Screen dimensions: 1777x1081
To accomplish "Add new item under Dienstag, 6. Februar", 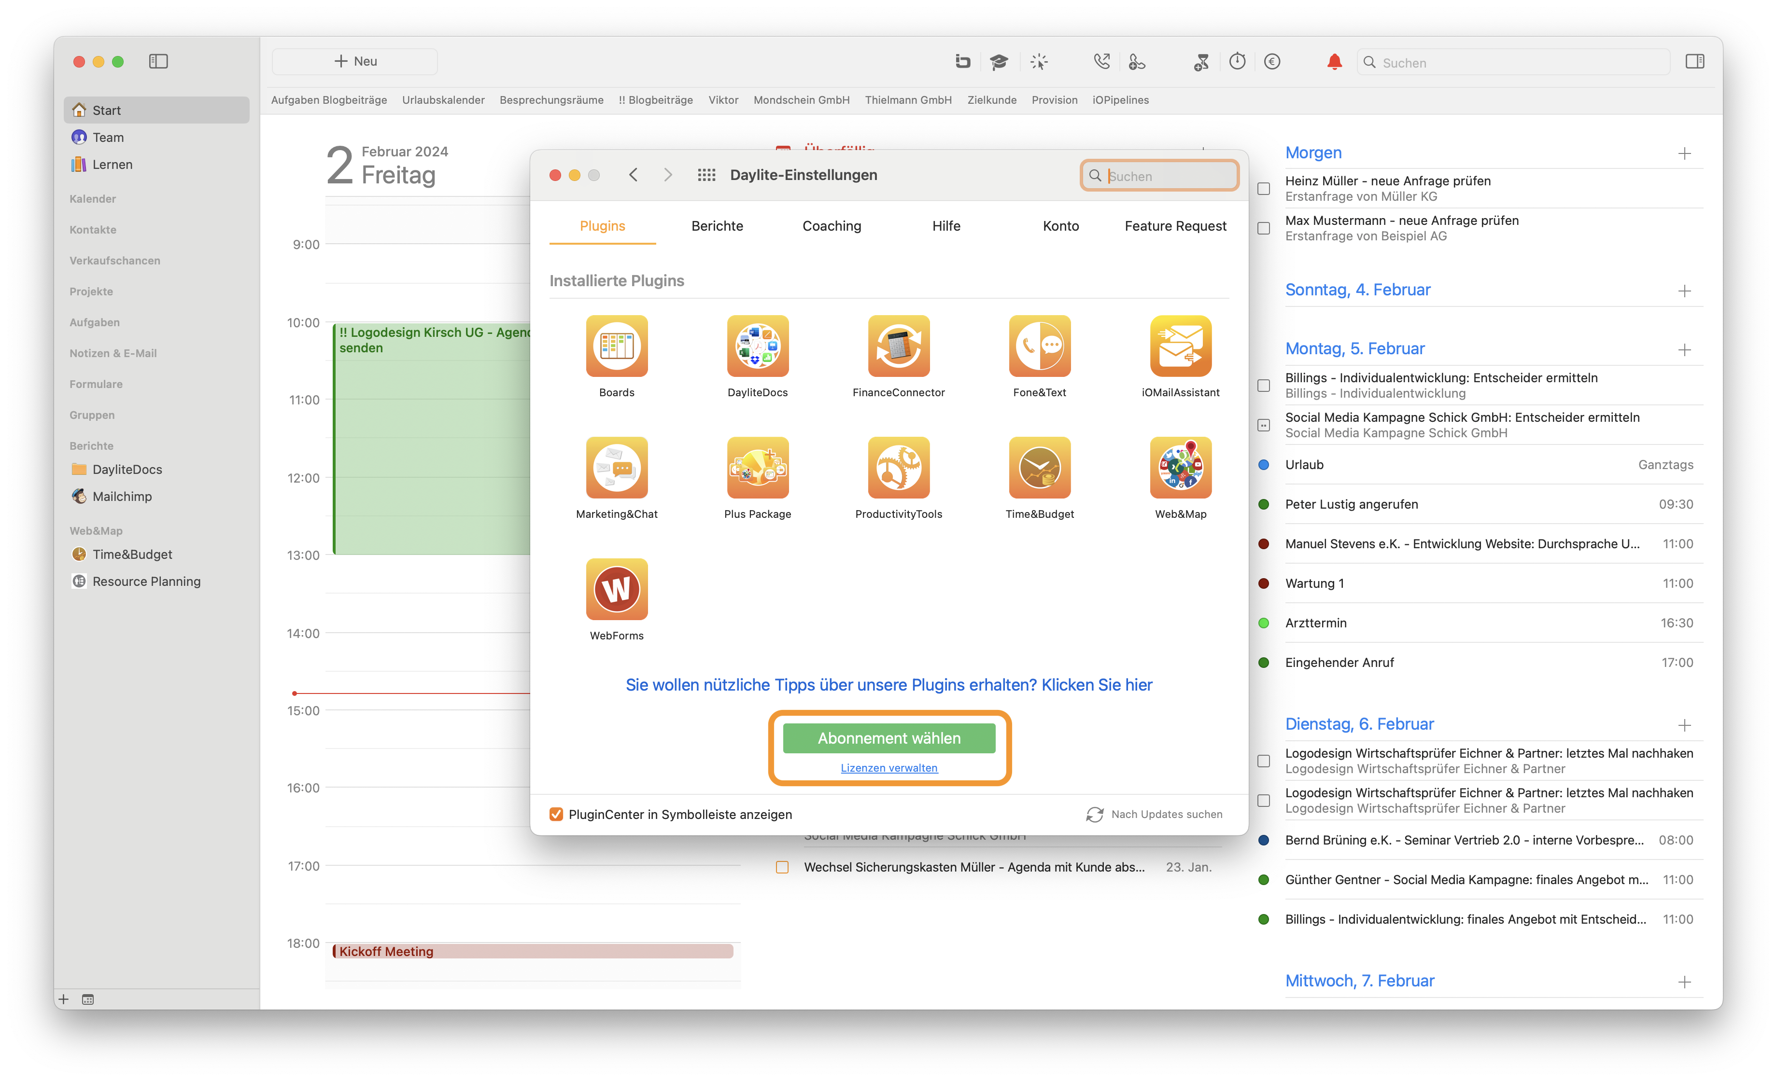I will click(x=1684, y=726).
